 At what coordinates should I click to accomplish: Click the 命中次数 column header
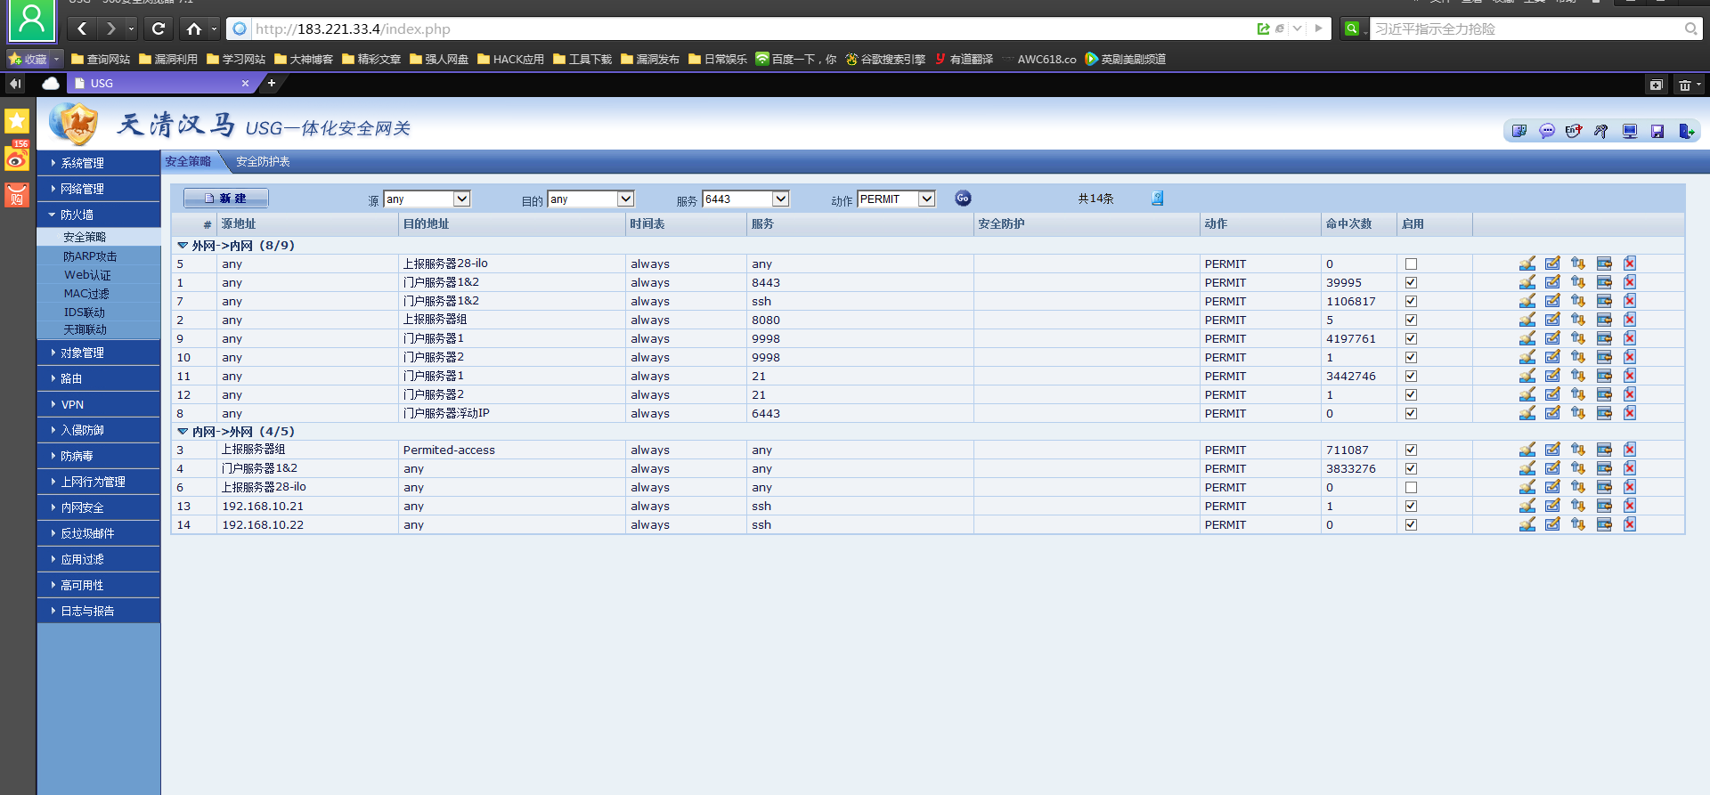(1348, 224)
